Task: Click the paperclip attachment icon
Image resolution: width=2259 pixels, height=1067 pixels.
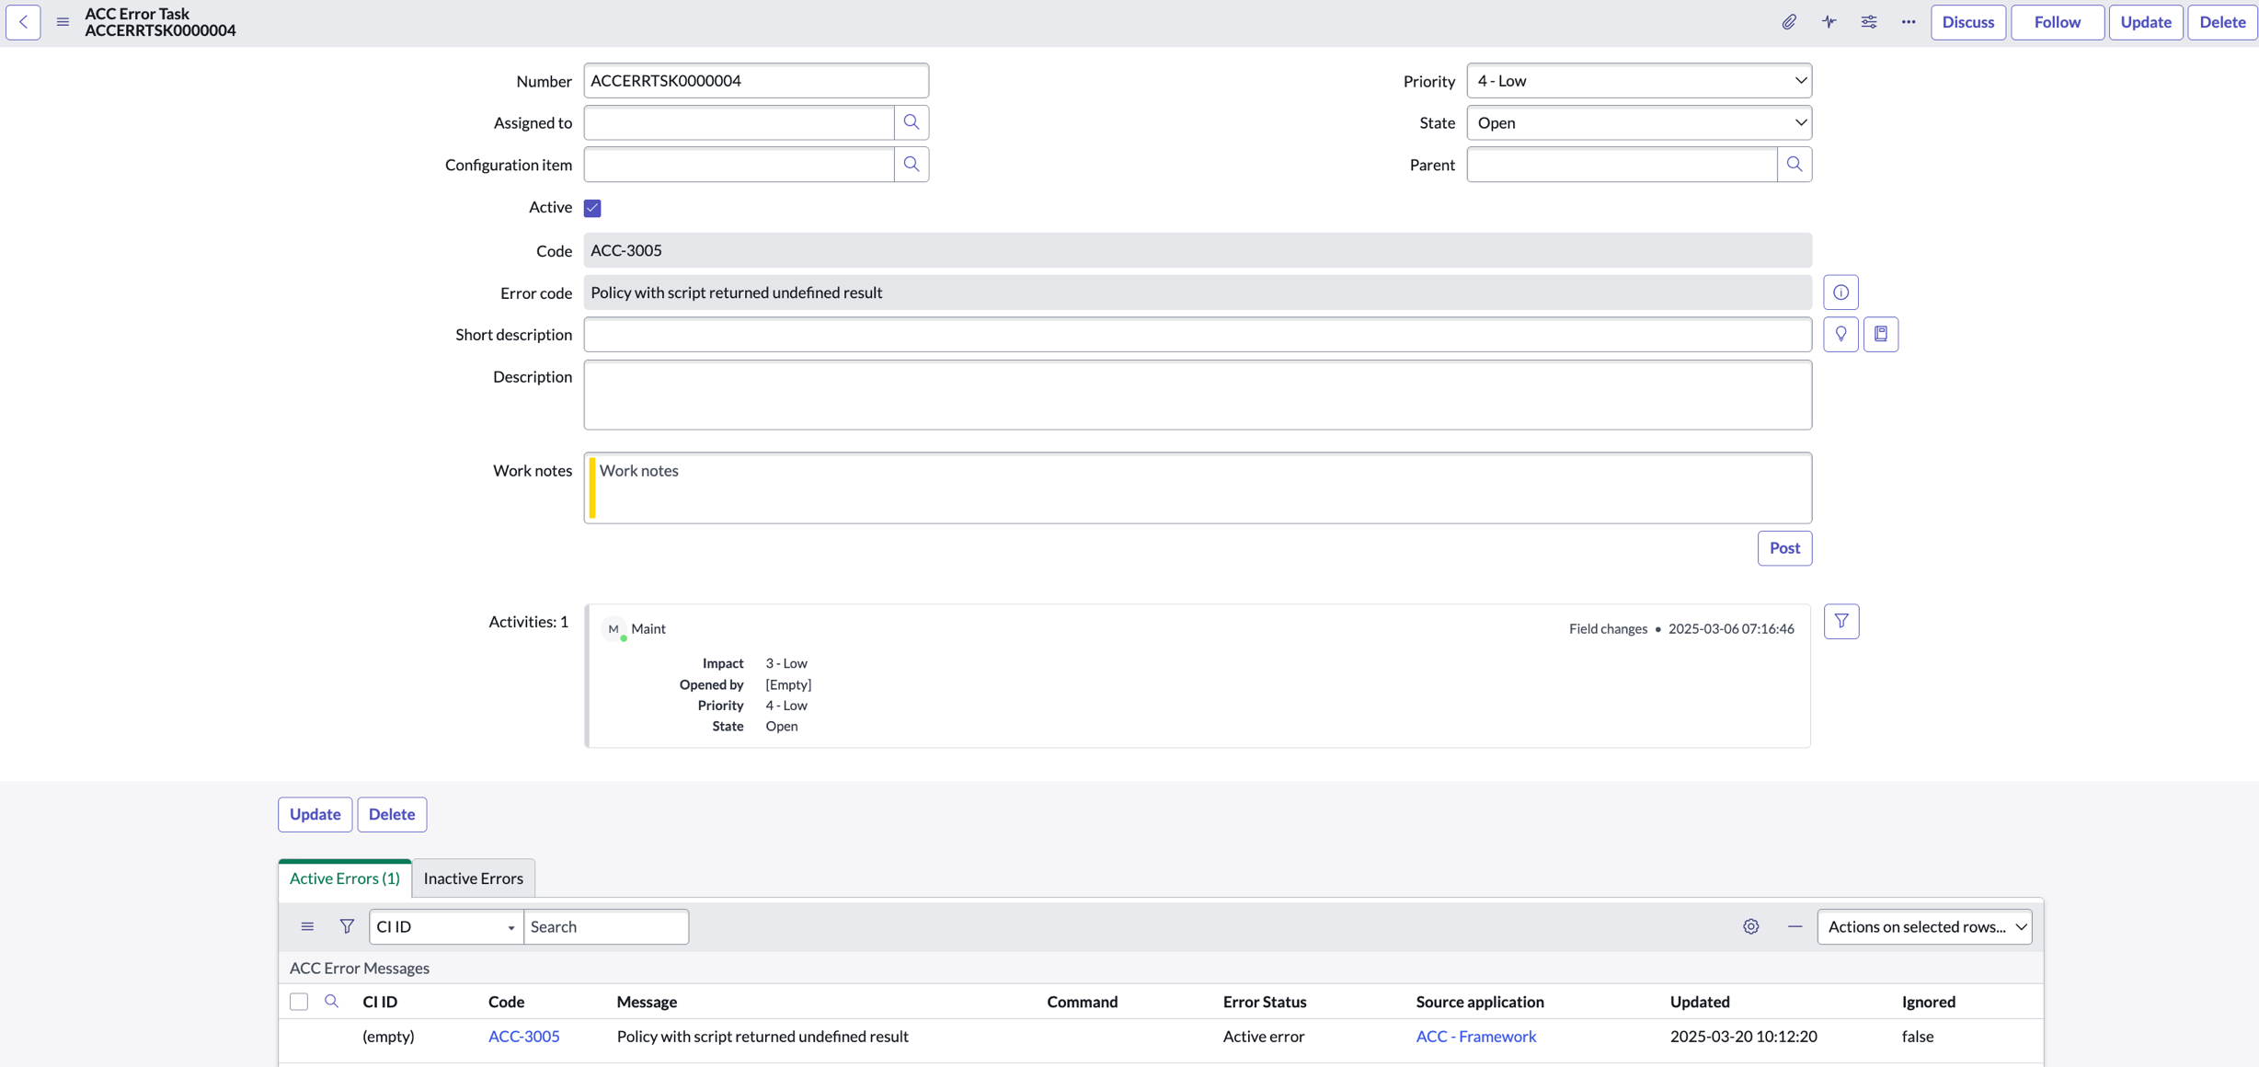Action: (x=1789, y=22)
